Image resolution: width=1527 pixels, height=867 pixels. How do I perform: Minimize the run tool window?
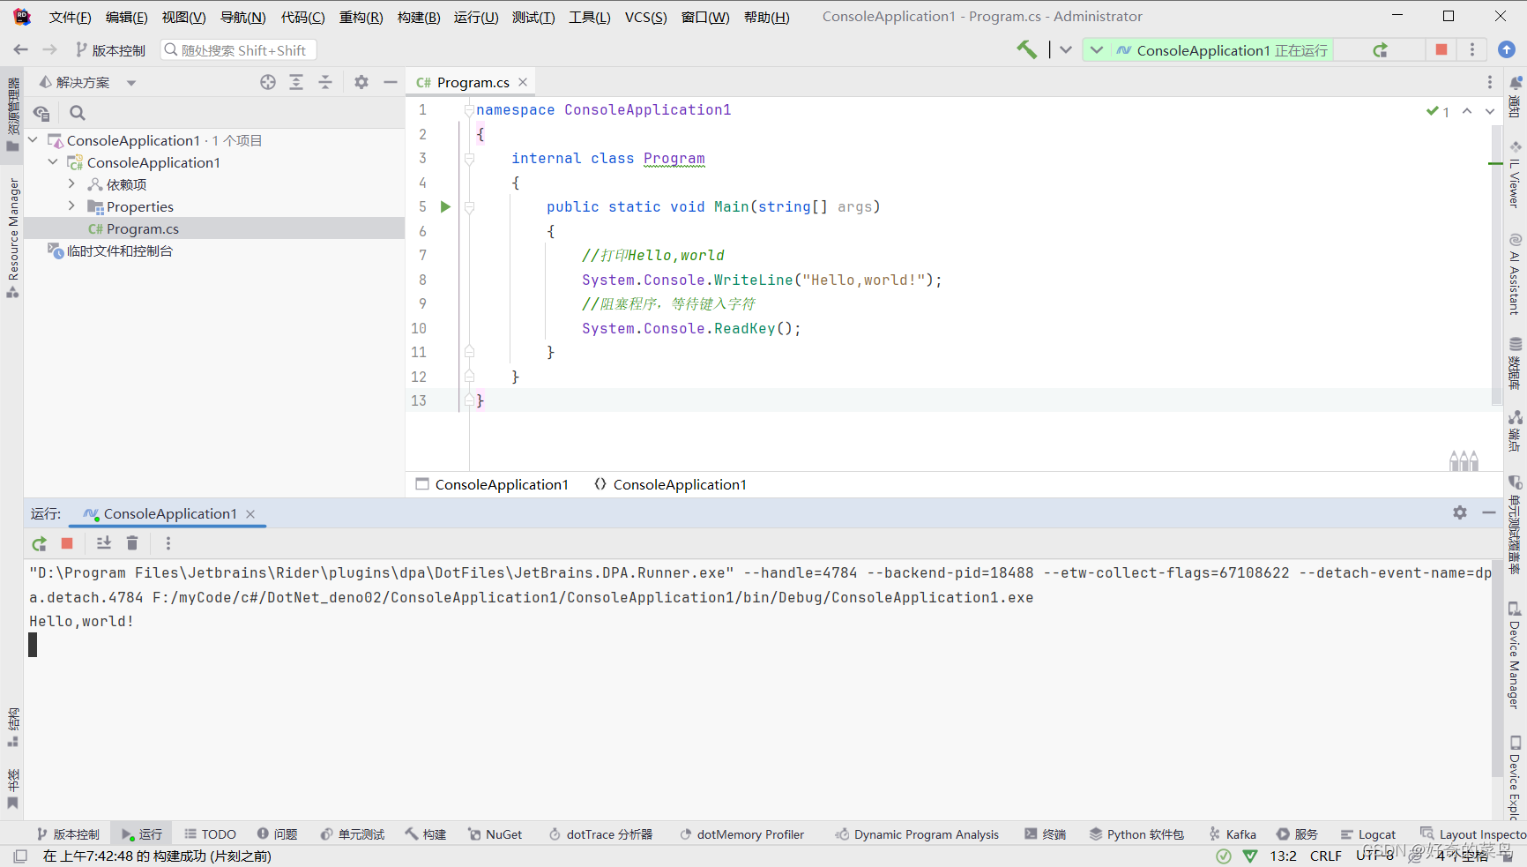pos(1489,512)
